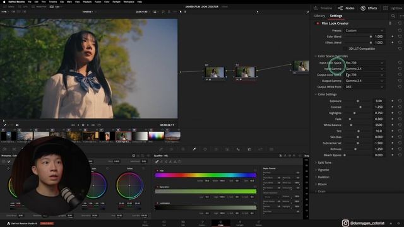404x227 pixels.
Task: Toggle keyframe dot for Effects Blend
Action: point(393,42)
